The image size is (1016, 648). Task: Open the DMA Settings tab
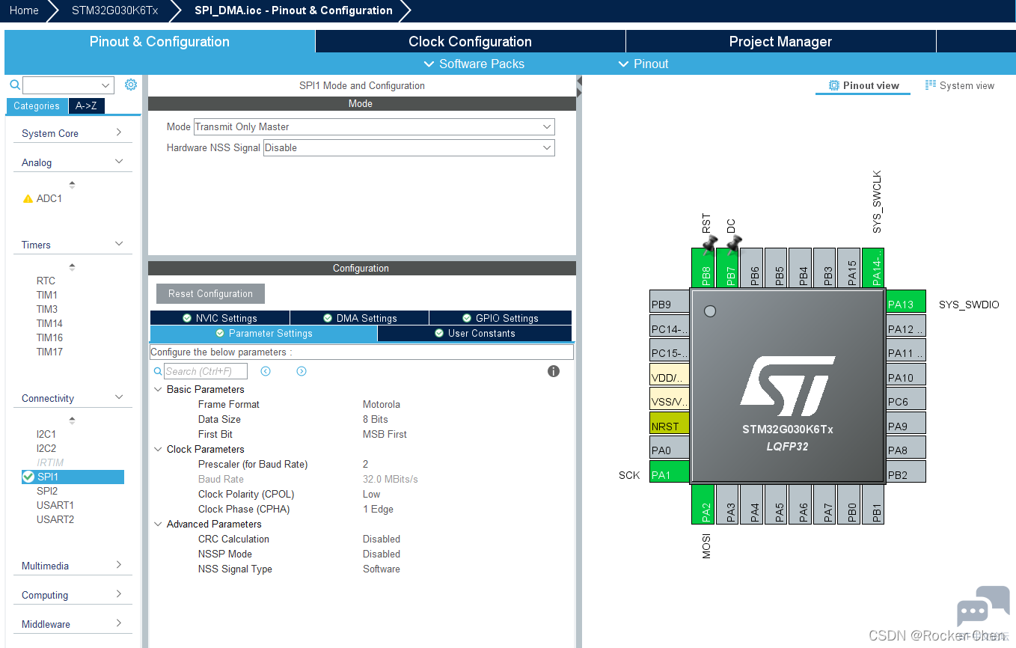tap(359, 318)
